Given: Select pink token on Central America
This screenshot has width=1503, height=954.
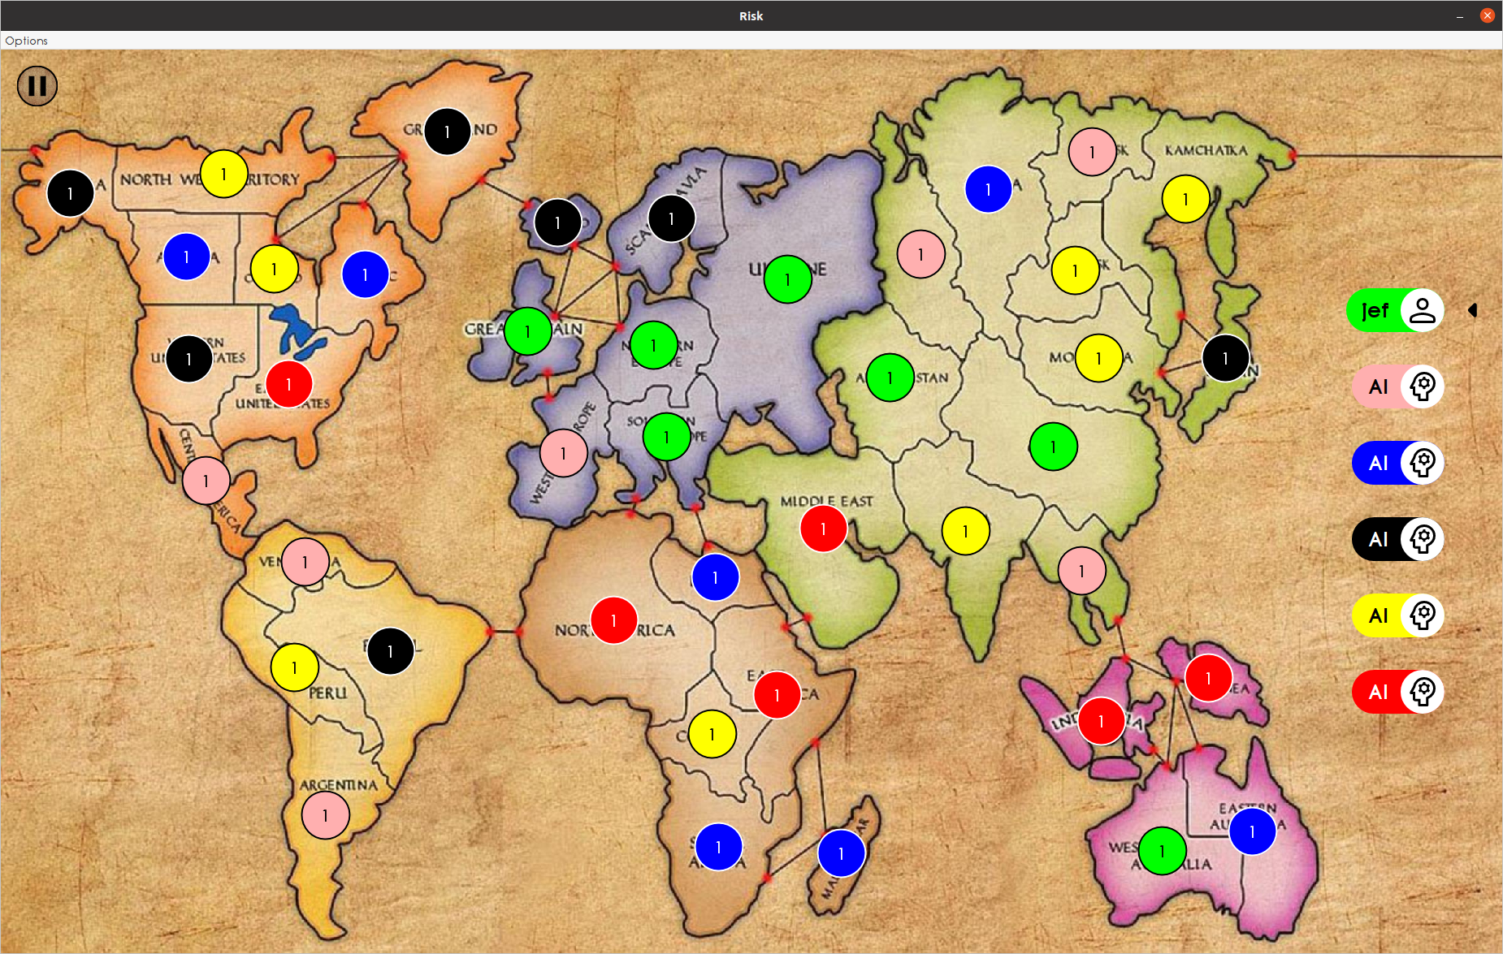Looking at the screenshot, I should 206,481.
